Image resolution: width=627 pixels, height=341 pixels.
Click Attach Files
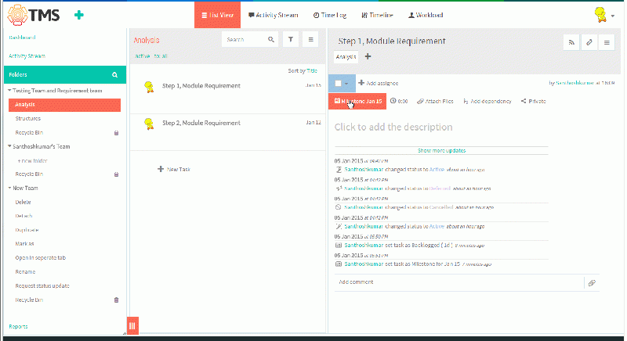click(435, 102)
